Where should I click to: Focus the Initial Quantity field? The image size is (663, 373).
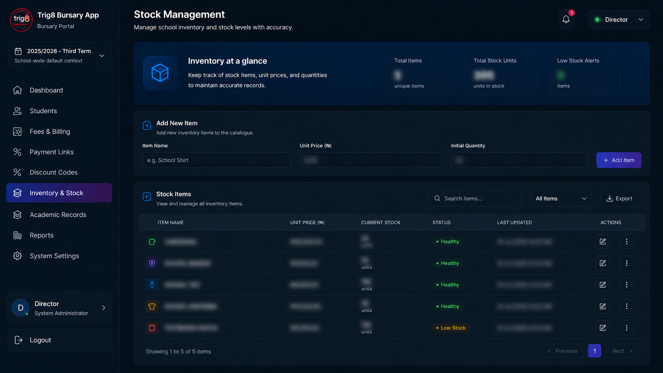[519, 160]
